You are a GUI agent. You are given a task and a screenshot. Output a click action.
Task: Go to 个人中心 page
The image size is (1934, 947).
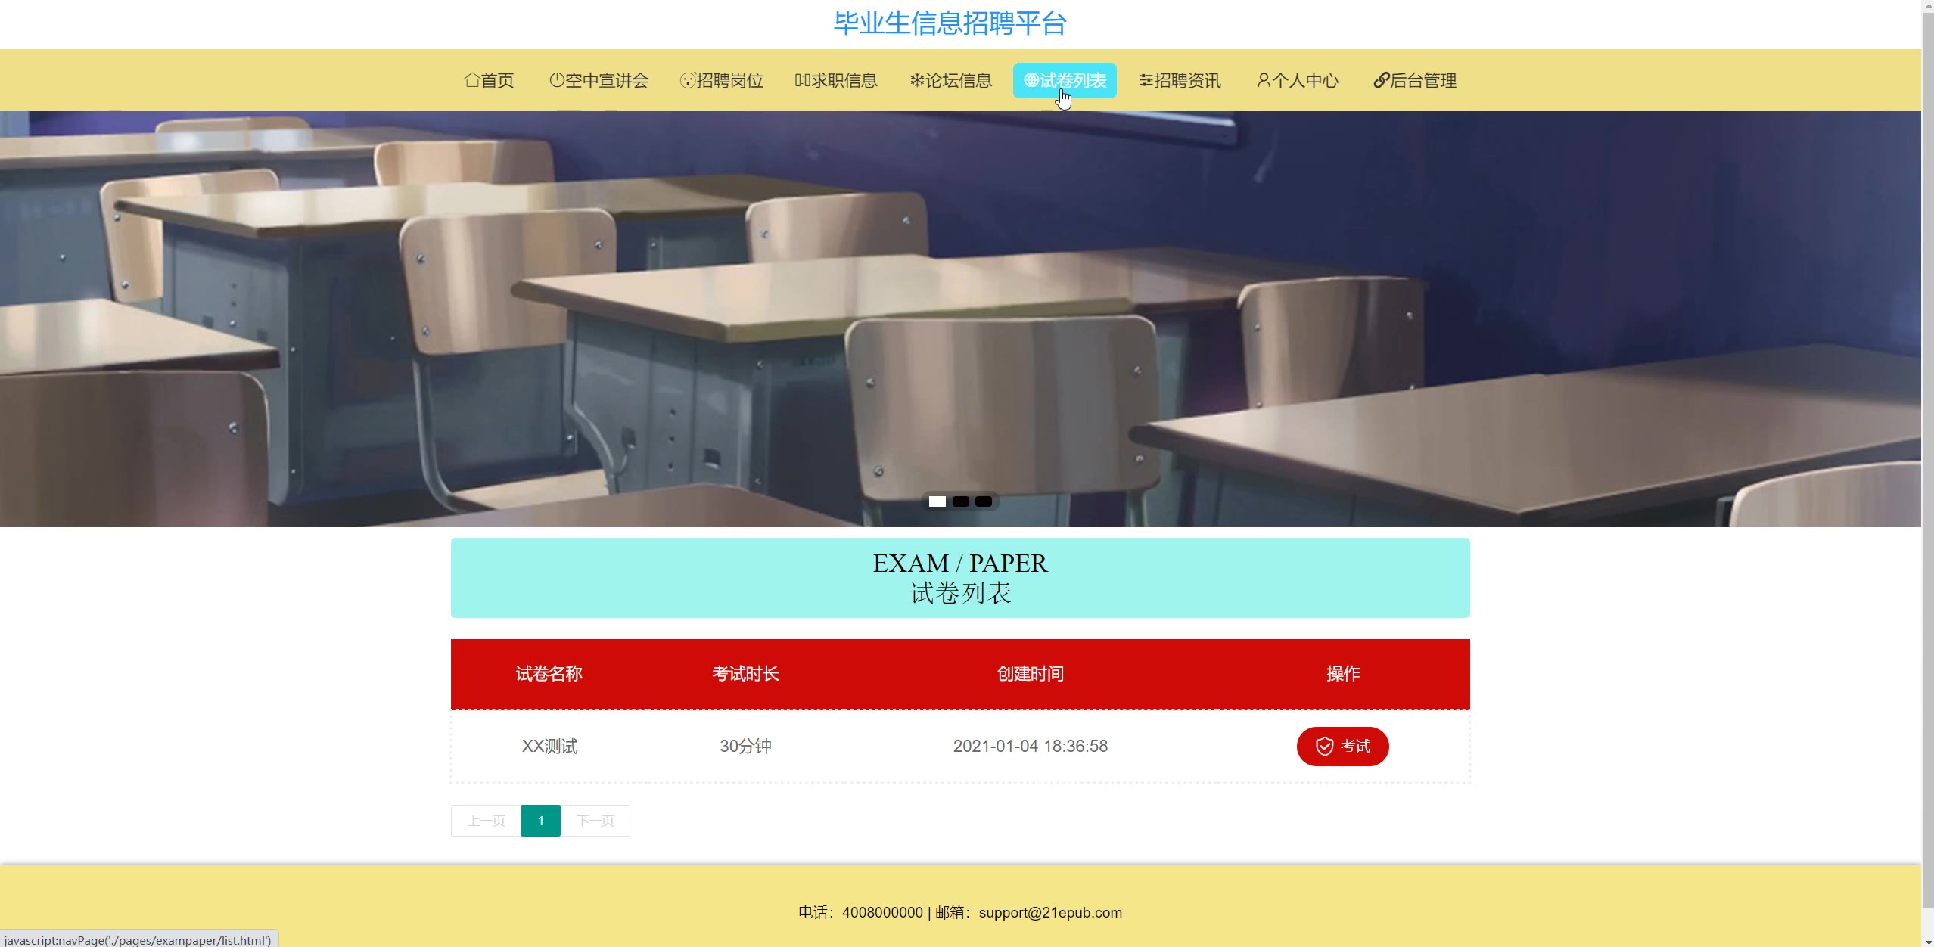click(x=1298, y=80)
